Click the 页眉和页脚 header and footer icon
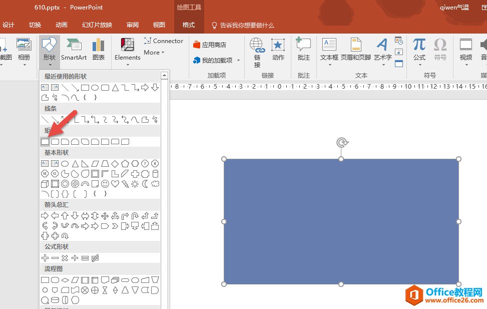The image size is (487, 309). coord(356,49)
